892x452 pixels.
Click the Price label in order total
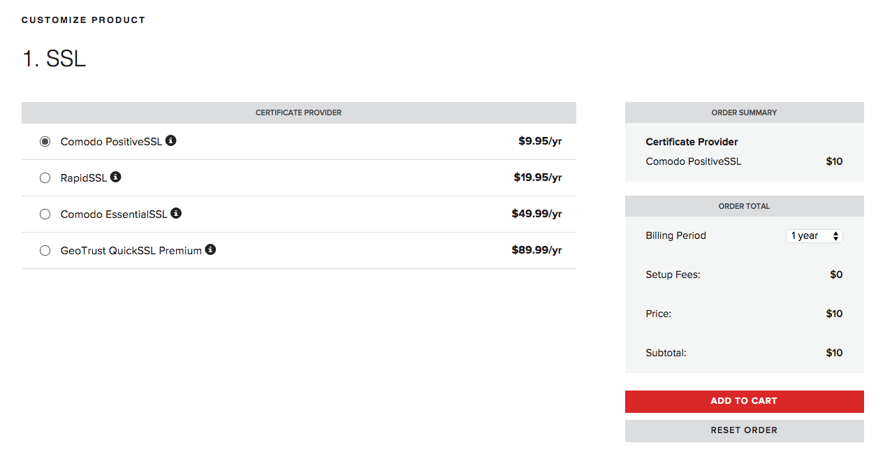point(658,314)
